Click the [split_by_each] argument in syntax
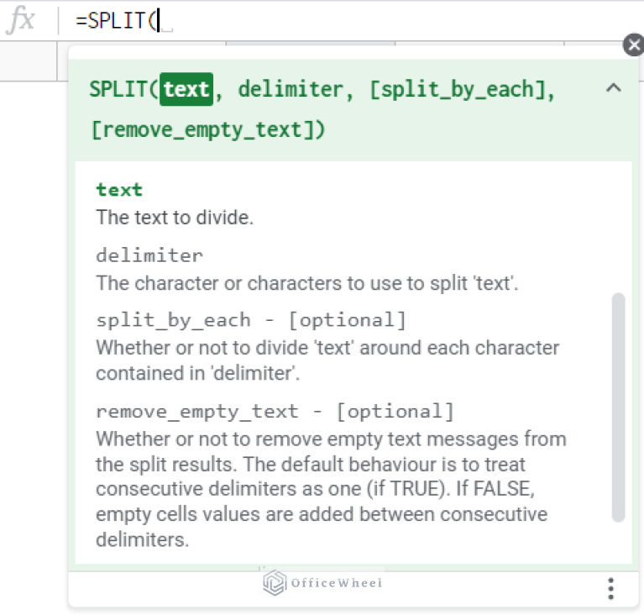 458,90
